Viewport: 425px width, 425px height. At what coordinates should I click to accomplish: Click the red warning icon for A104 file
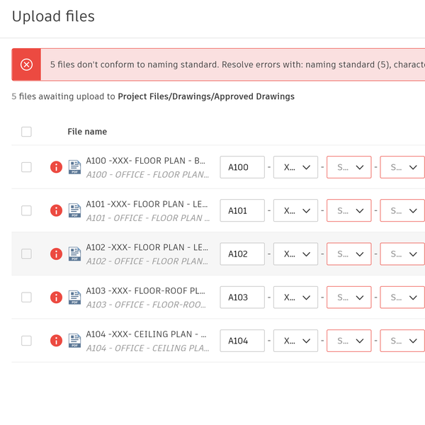(56, 341)
